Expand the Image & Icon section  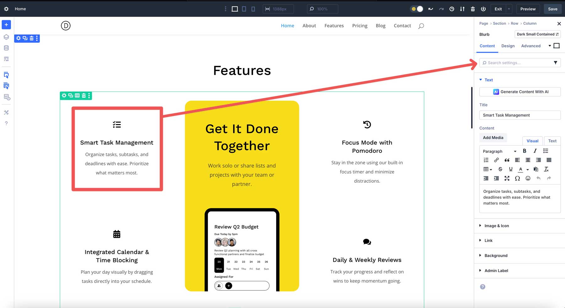tap(496, 226)
